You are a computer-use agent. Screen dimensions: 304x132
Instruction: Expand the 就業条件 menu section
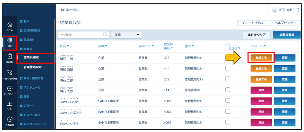27,40
